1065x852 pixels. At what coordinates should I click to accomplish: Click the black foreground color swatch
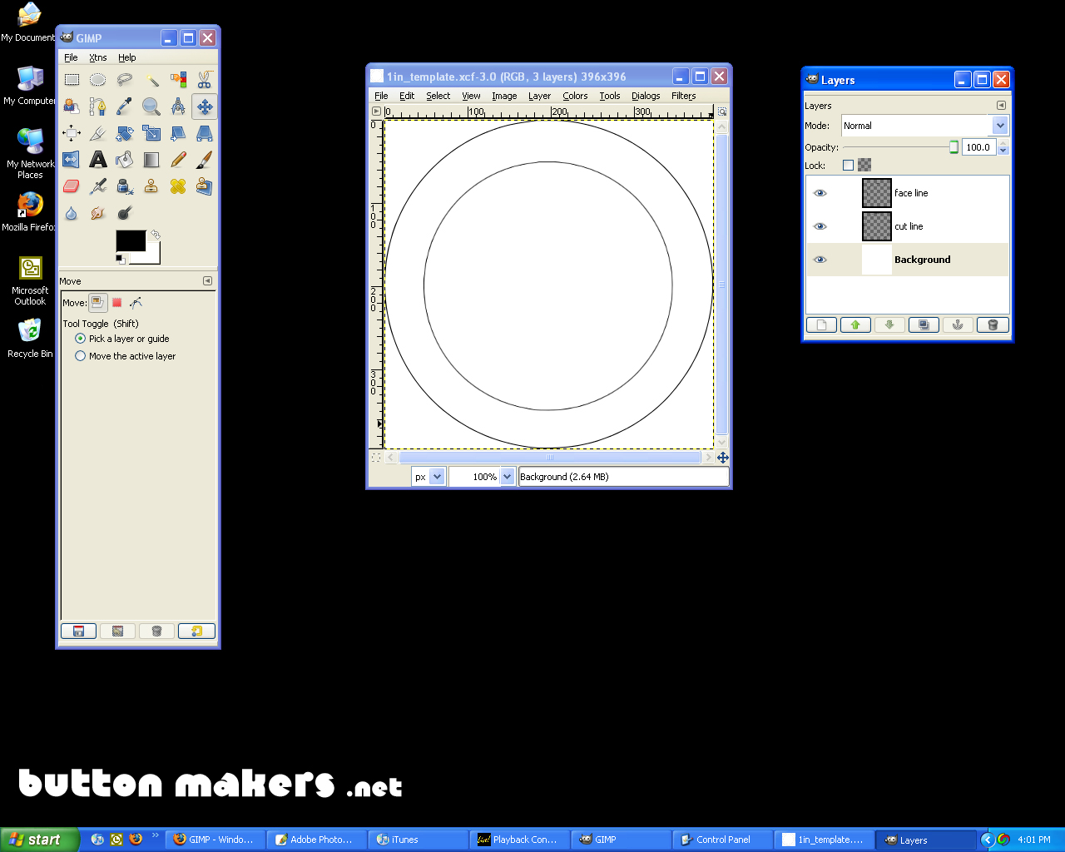tap(130, 240)
